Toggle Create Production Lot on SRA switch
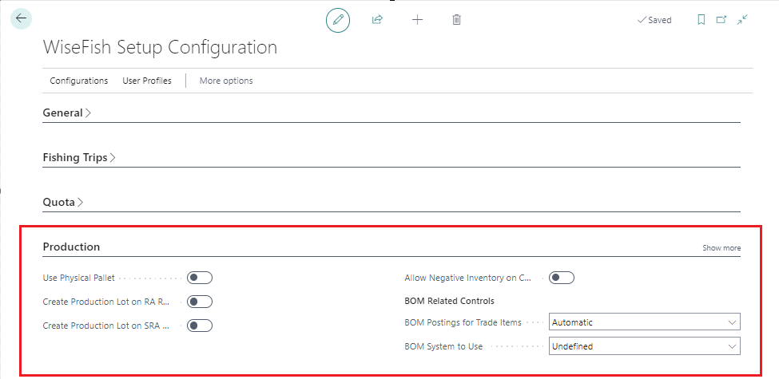The width and height of the screenshot is (779, 379). coord(199,325)
